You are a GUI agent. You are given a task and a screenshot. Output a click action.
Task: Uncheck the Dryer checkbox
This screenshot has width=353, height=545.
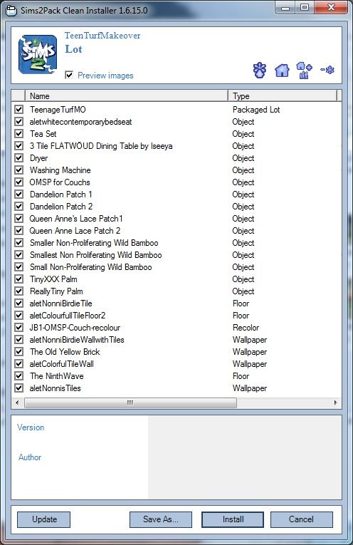[x=19, y=158]
